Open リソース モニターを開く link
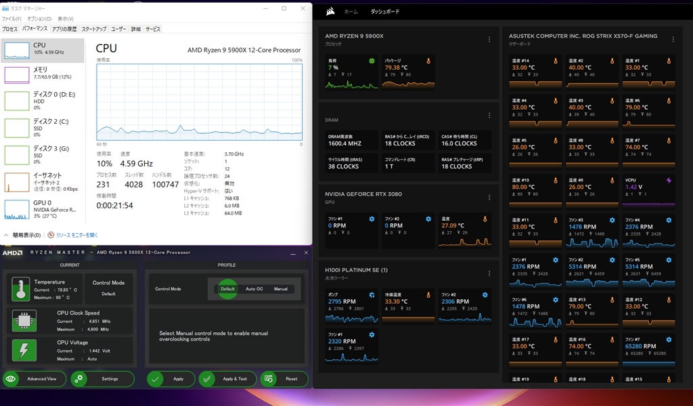 point(77,235)
